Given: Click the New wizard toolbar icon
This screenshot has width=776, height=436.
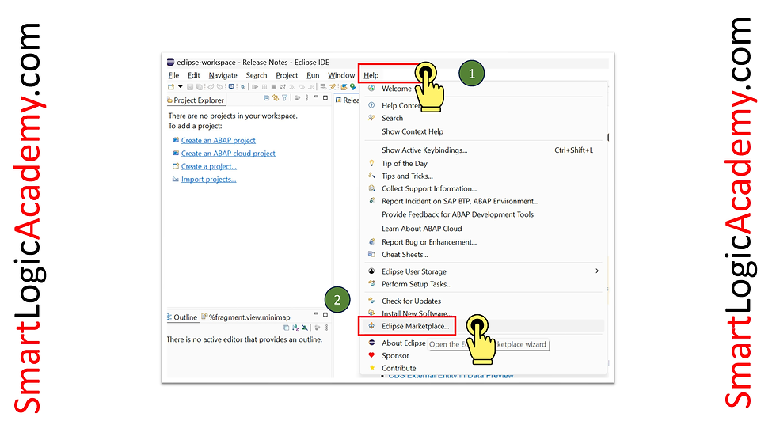Looking at the screenshot, I should click(x=171, y=86).
